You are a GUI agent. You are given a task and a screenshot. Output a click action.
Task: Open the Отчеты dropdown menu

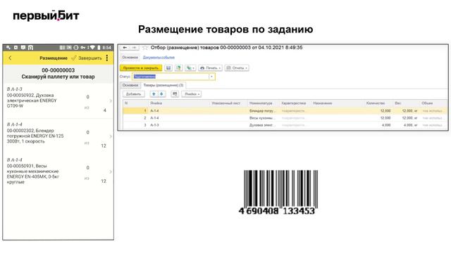click(x=237, y=68)
